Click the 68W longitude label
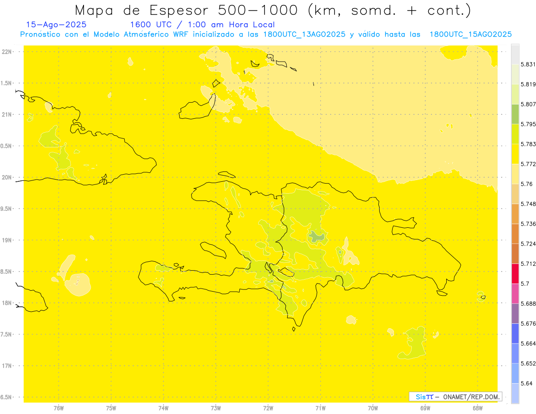The height and width of the screenshot is (414, 536). (477, 408)
